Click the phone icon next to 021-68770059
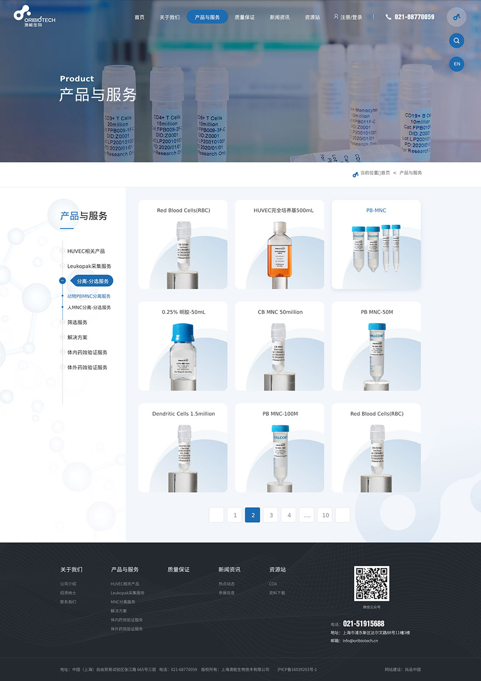This screenshot has width=481, height=681. pyautogui.click(x=388, y=17)
